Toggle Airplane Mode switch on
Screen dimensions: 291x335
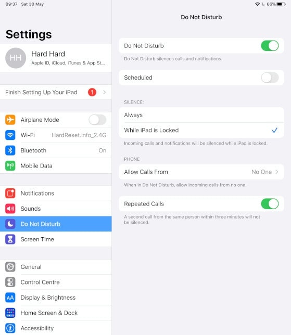(x=97, y=120)
